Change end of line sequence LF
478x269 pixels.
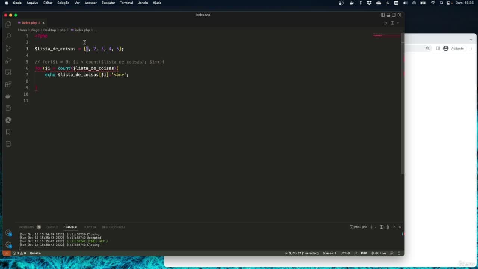(x=355, y=253)
